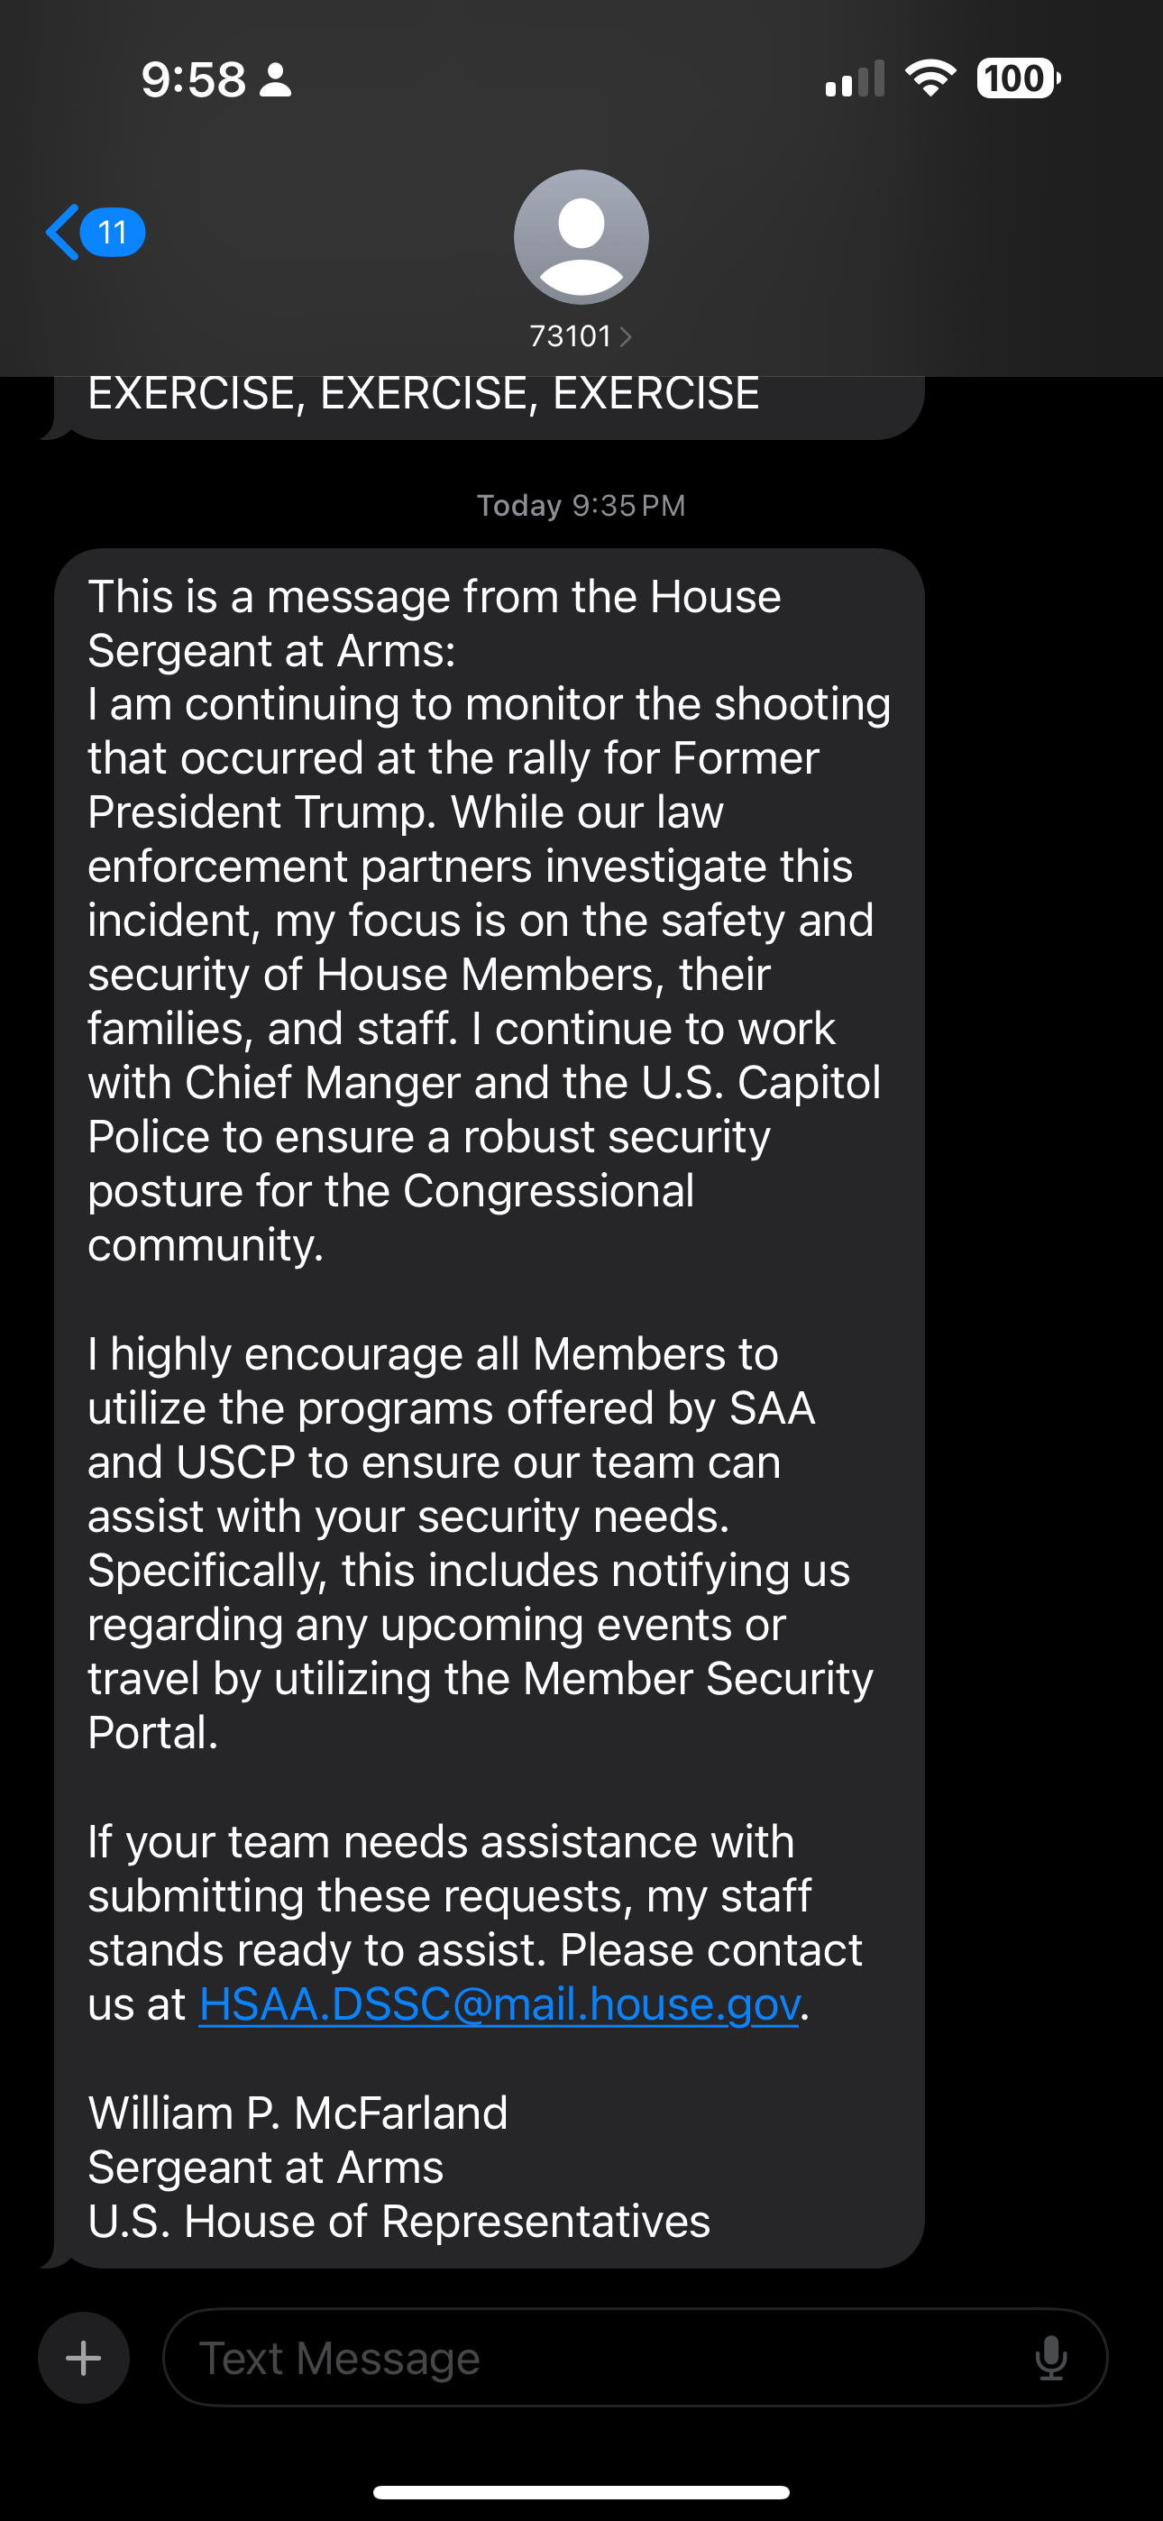Expand details chevron beside 73101

[x=627, y=337]
